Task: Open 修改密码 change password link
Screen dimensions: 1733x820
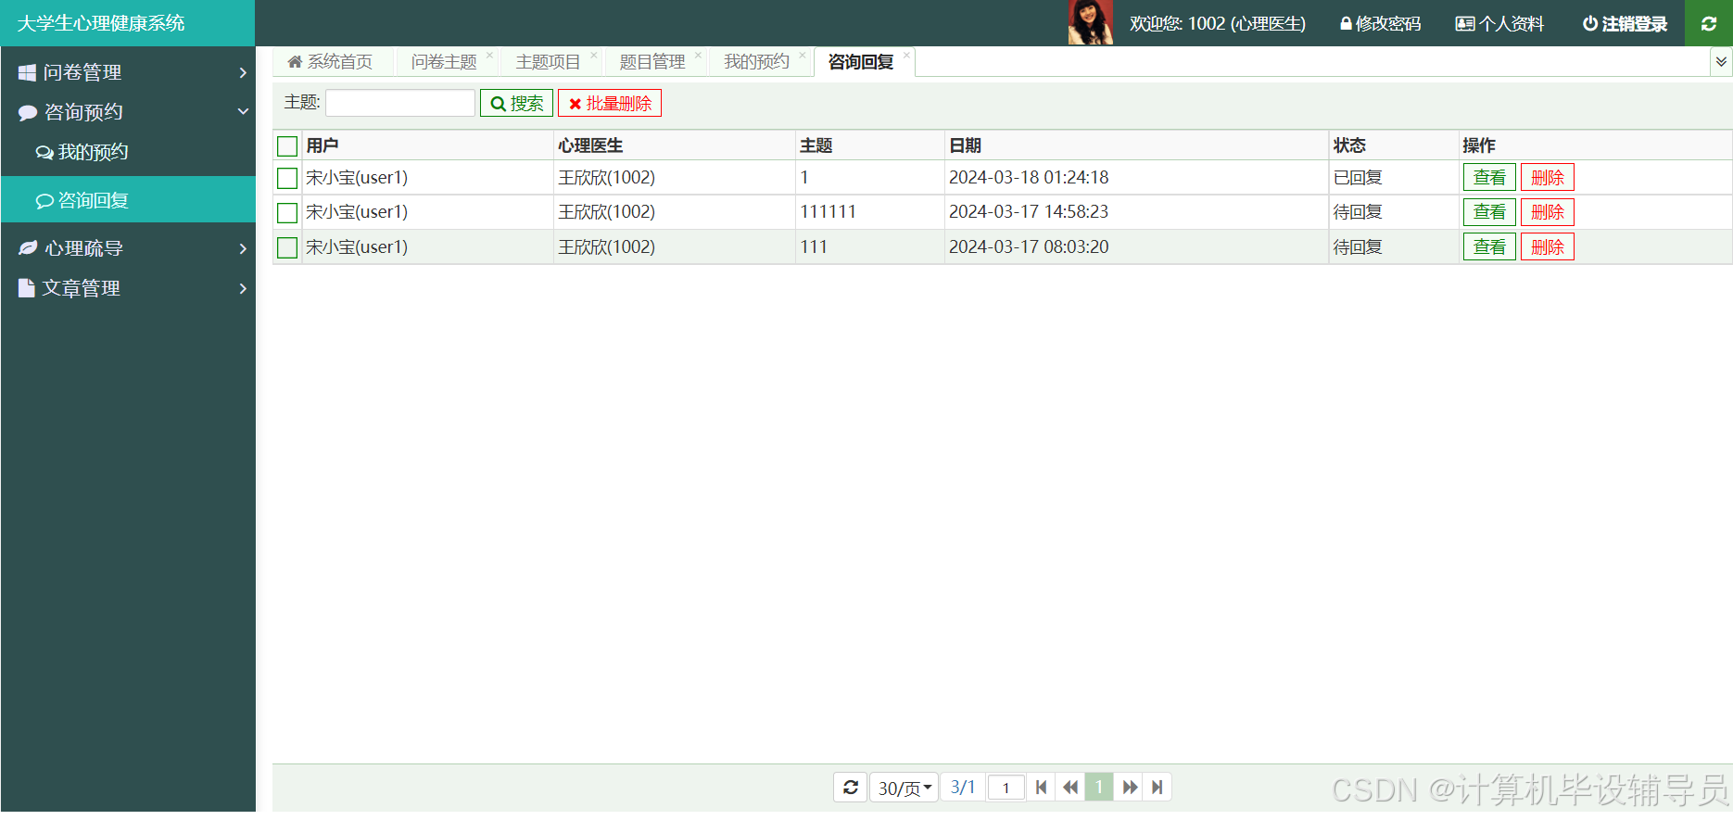Action: click(1380, 23)
